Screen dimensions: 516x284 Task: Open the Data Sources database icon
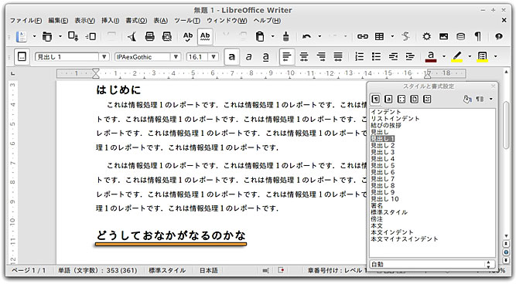(x=461, y=36)
